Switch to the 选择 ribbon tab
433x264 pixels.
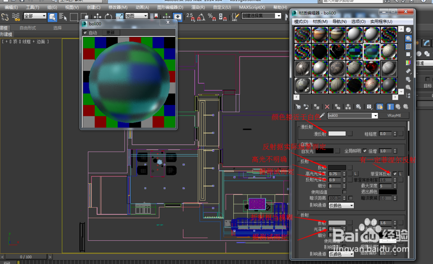[x=58, y=28]
